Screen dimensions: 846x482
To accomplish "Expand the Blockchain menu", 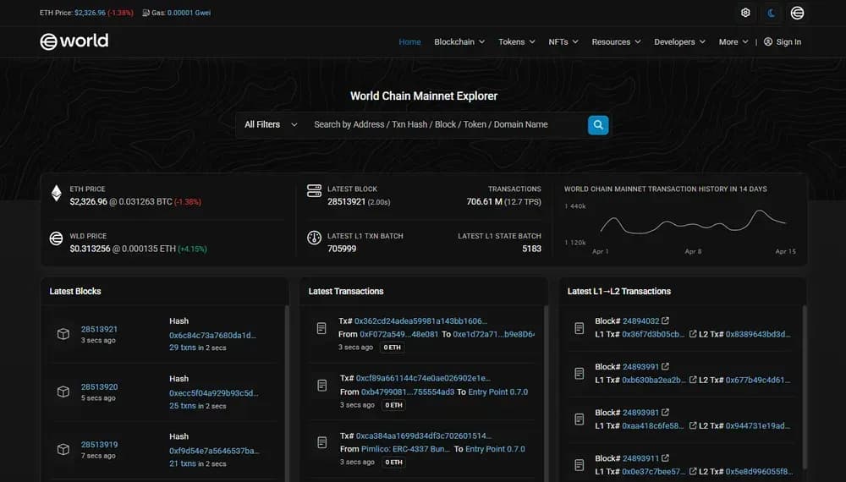I will tap(459, 41).
